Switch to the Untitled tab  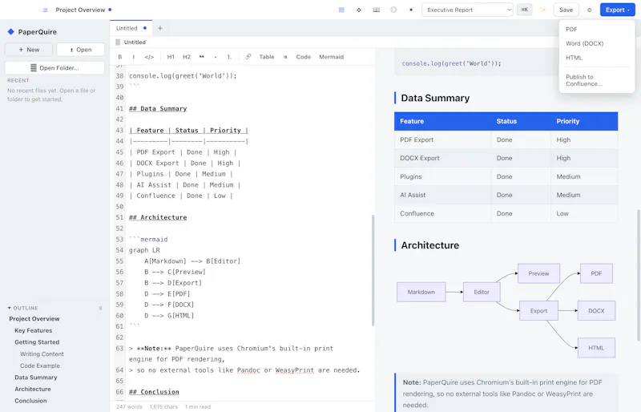pos(131,28)
